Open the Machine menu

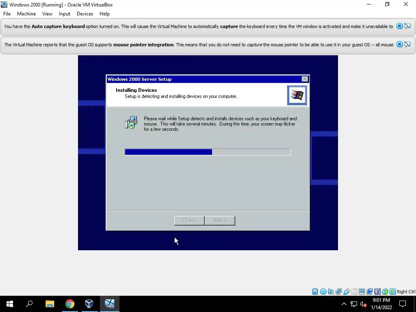(26, 14)
